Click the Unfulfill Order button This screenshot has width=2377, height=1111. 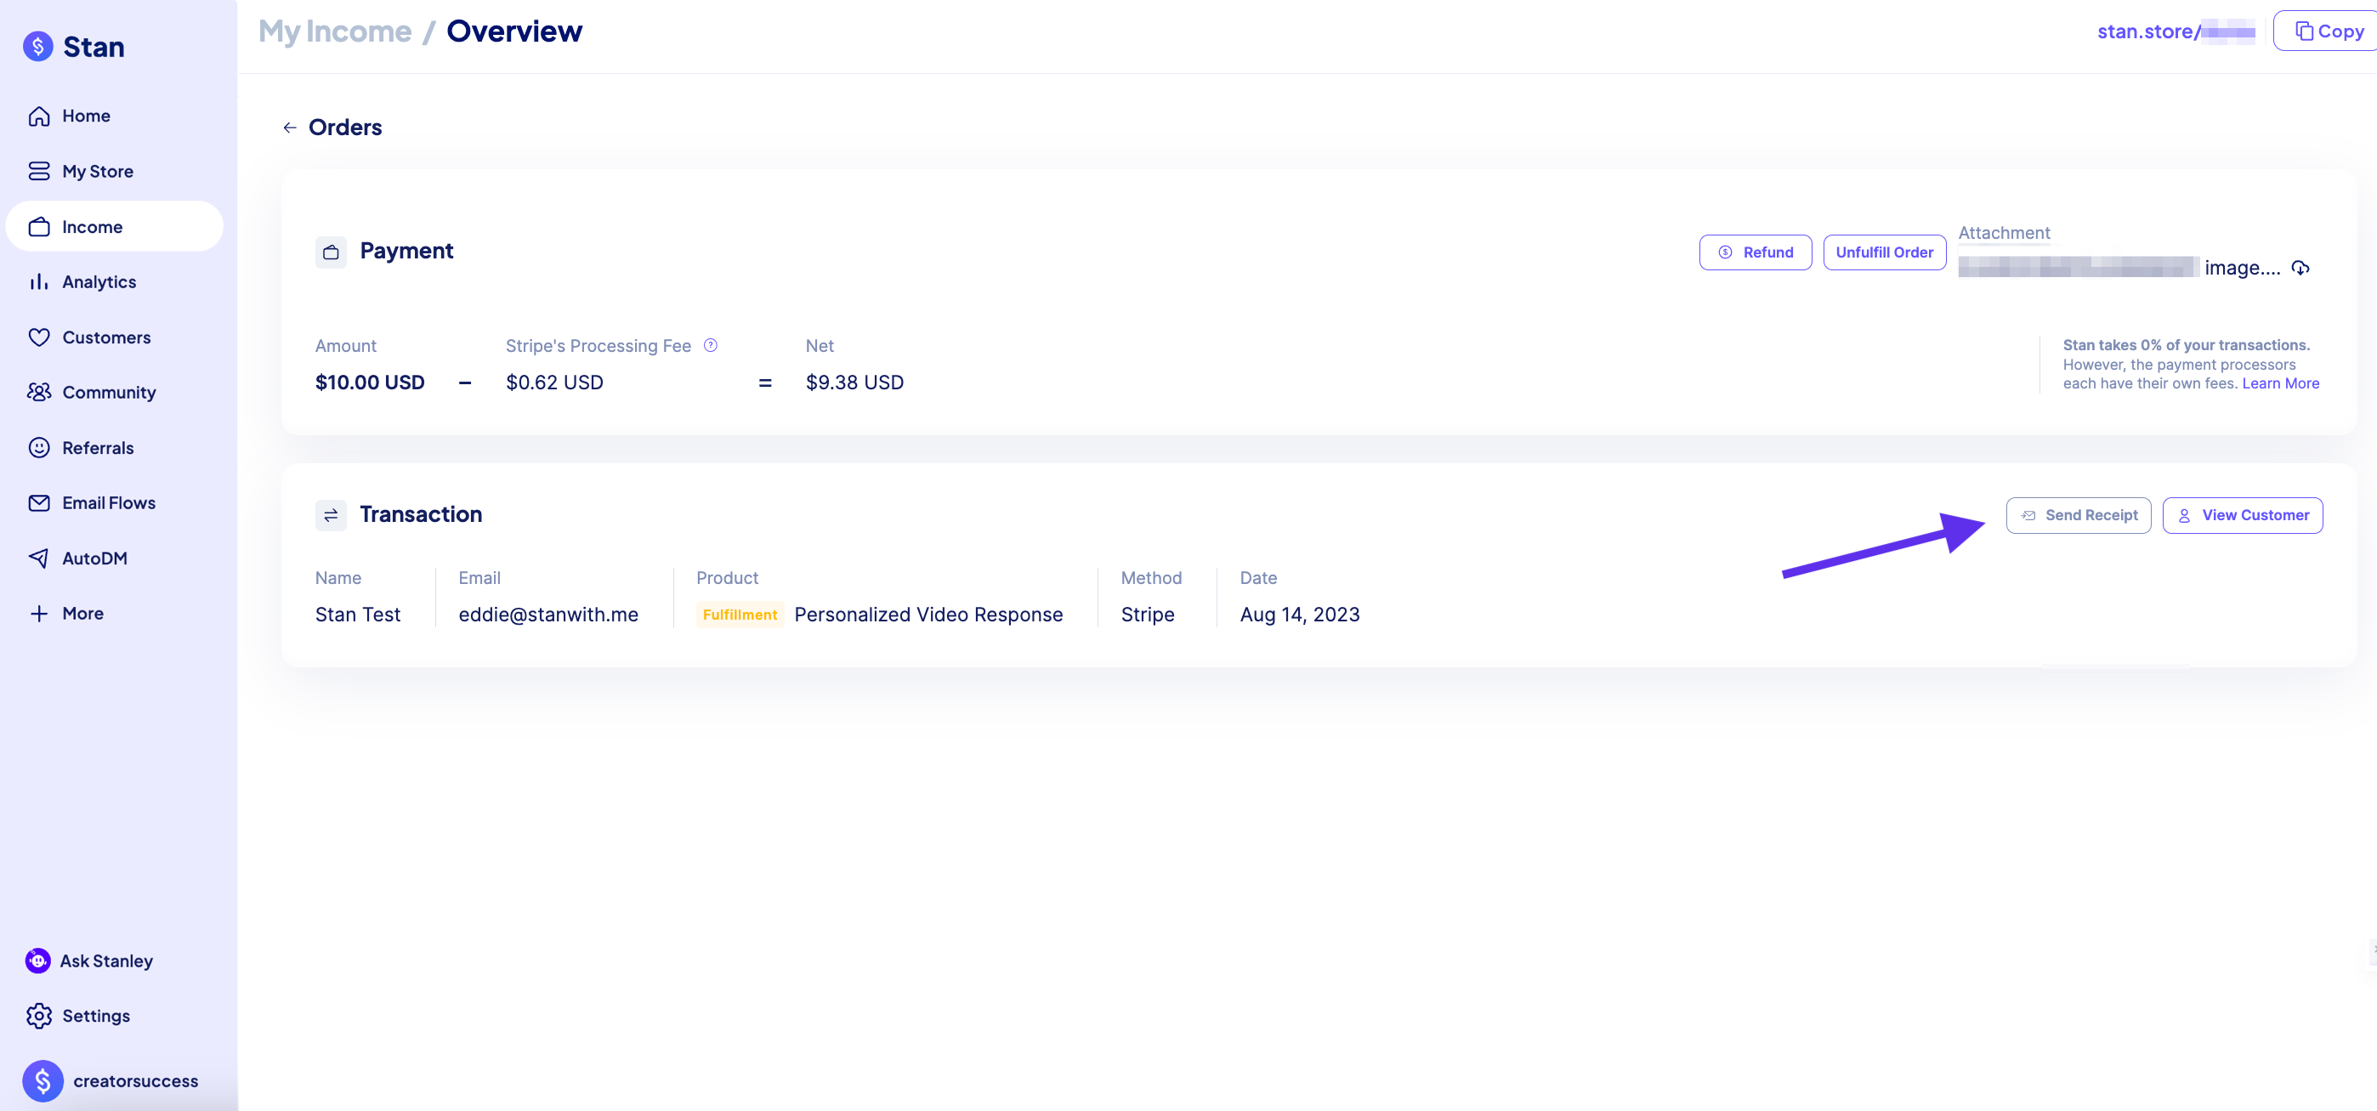click(1884, 252)
